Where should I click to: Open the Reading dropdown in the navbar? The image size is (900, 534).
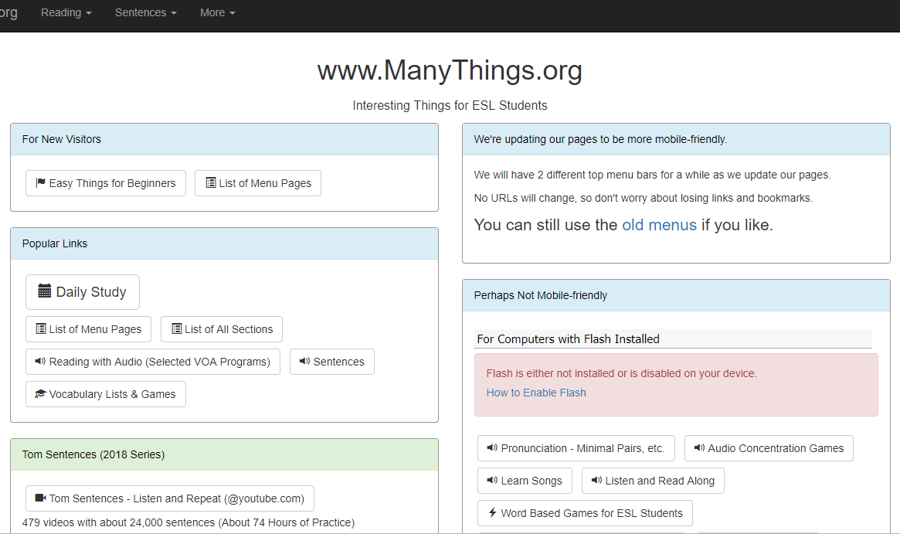click(66, 12)
